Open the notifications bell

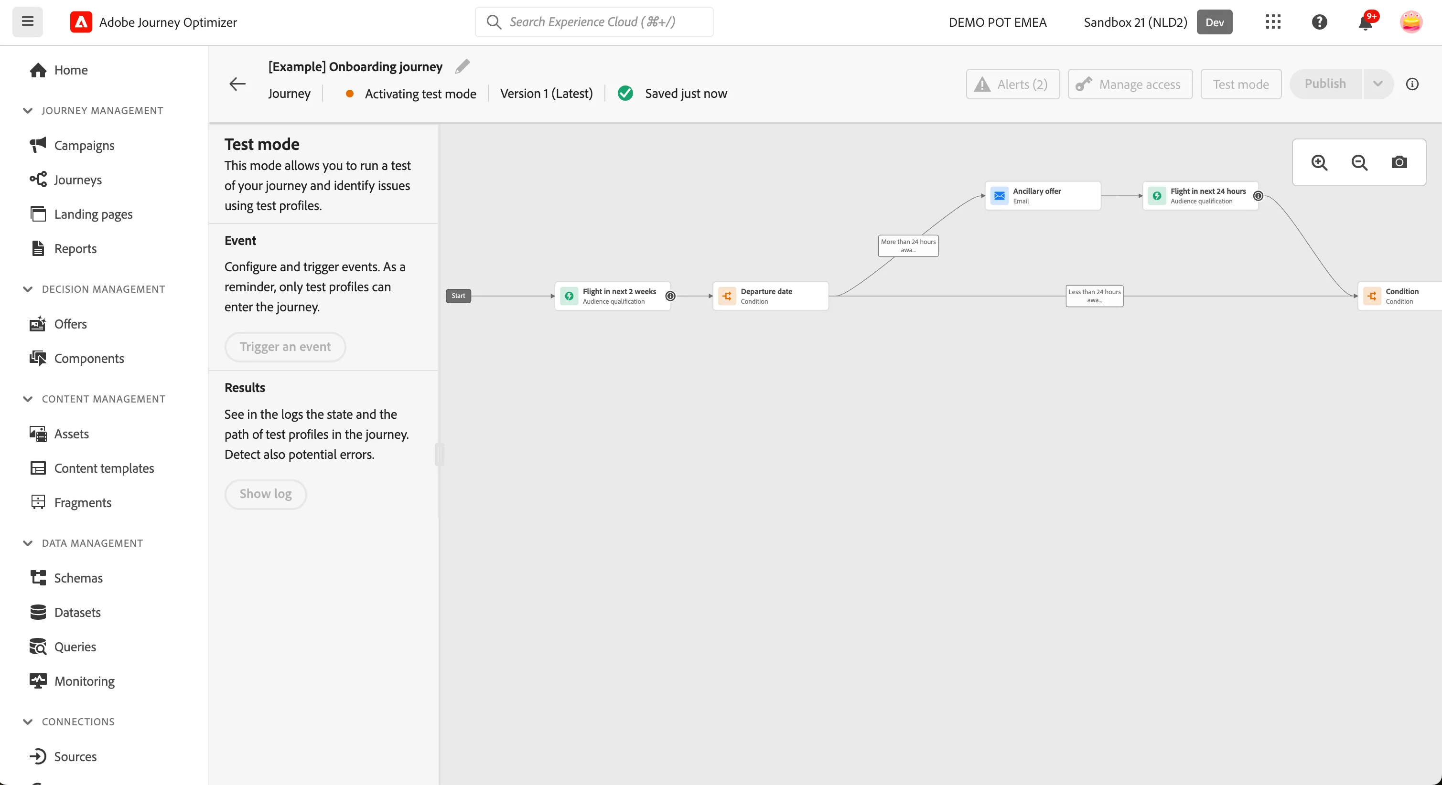click(x=1365, y=22)
